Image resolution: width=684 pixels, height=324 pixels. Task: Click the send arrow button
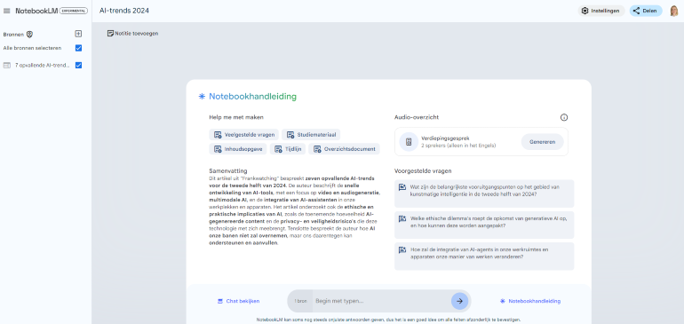click(x=460, y=301)
